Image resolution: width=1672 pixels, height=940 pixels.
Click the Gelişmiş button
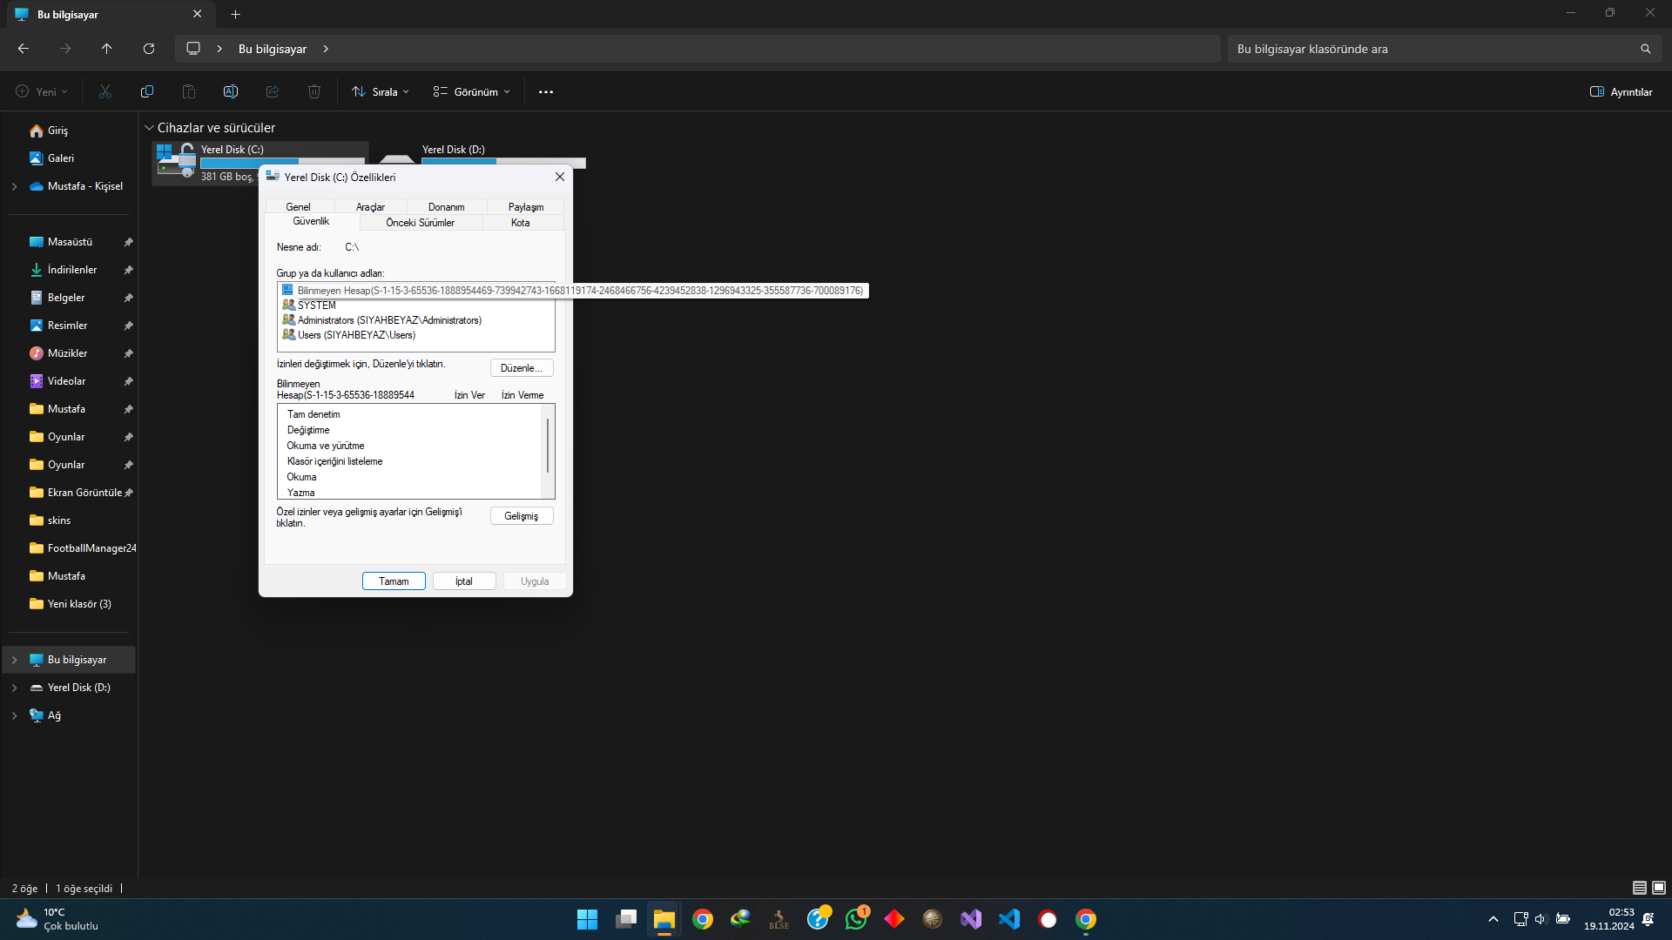pos(522,516)
